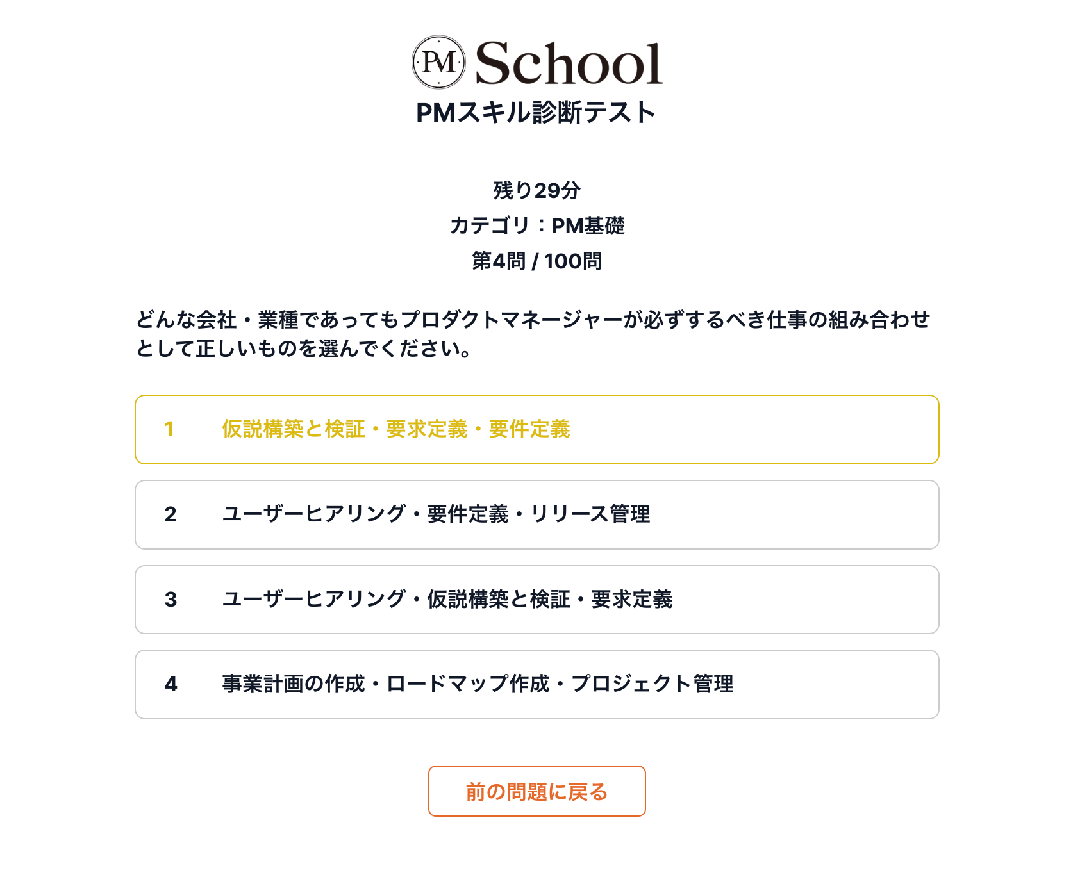This screenshot has width=1073, height=893.
Task: Click the circular PM logo icon
Action: (438, 62)
